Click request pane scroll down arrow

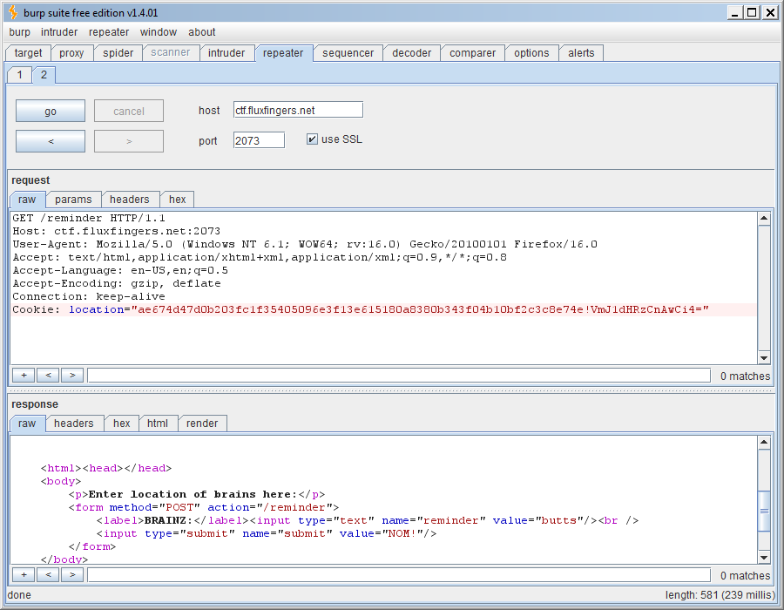point(764,358)
